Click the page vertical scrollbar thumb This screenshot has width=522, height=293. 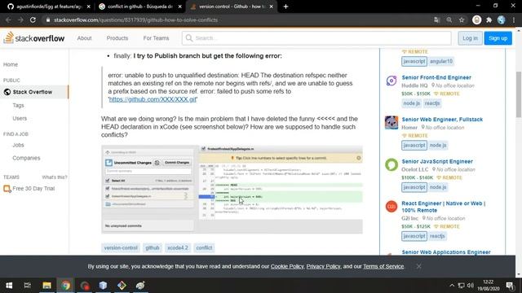click(x=519, y=94)
